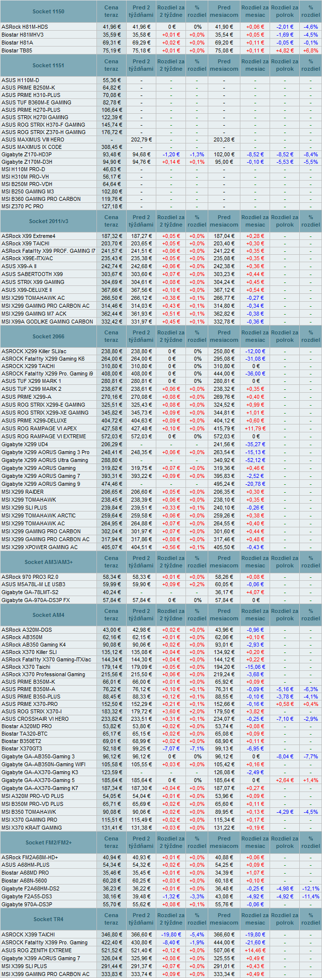Click "-12,1%" in the Gigabyte F2A68HM-DS2 row
Screen dimensions: 322x978
311,888
